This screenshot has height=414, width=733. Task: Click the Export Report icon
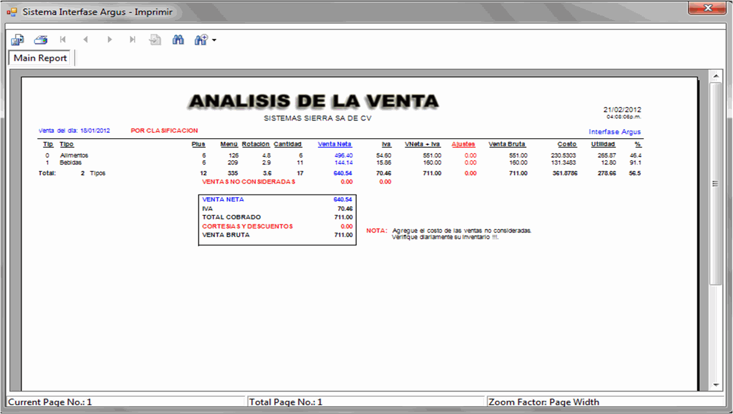pyautogui.click(x=18, y=40)
